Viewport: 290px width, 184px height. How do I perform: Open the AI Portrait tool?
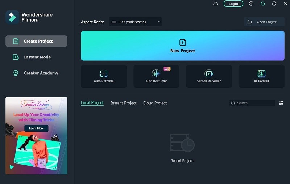261,76
